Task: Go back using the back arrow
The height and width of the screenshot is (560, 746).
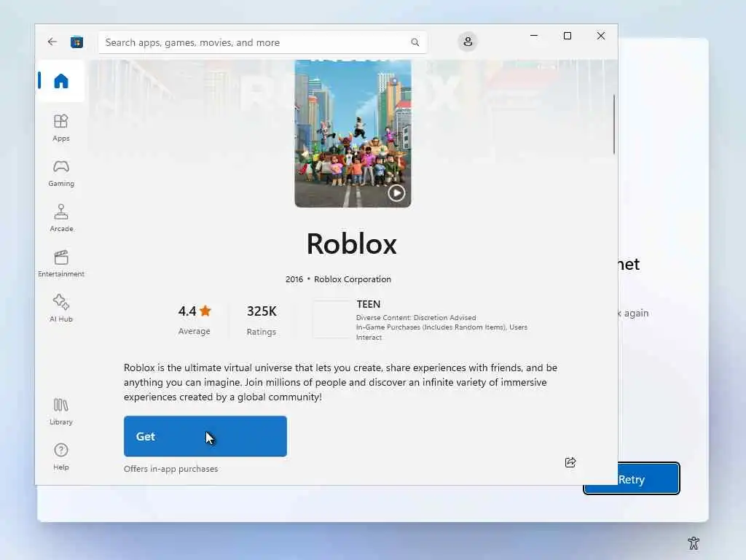Action: 52,42
